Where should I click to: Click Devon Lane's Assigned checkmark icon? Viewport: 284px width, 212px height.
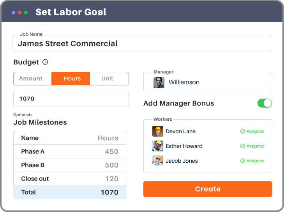click(243, 131)
